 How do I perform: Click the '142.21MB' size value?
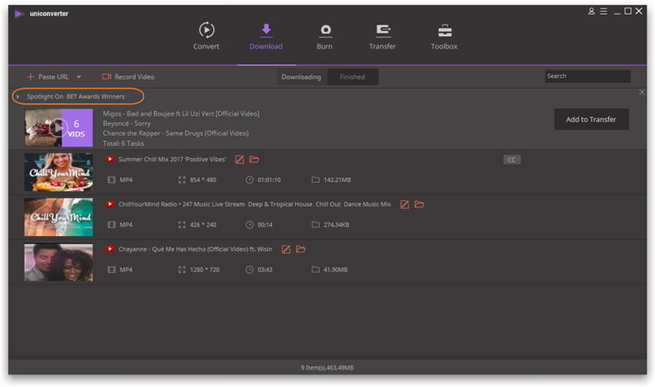tap(337, 180)
